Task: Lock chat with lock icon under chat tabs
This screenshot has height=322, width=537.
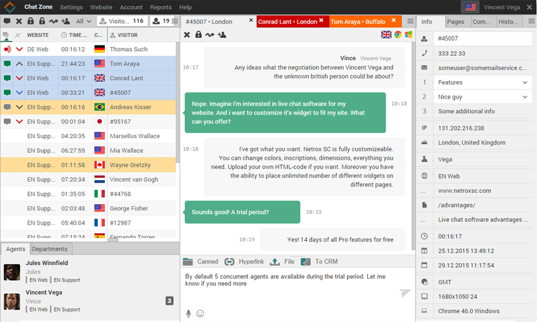Action: click(x=198, y=35)
